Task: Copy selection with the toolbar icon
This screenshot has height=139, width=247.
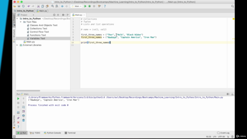Action: [x=43, y=6]
